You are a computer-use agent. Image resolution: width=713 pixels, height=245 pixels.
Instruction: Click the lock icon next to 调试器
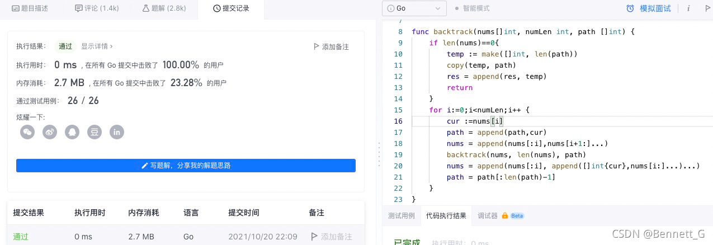(504, 215)
